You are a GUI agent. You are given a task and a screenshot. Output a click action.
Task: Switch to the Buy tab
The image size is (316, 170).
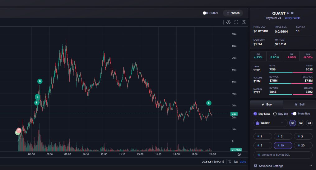(267, 105)
